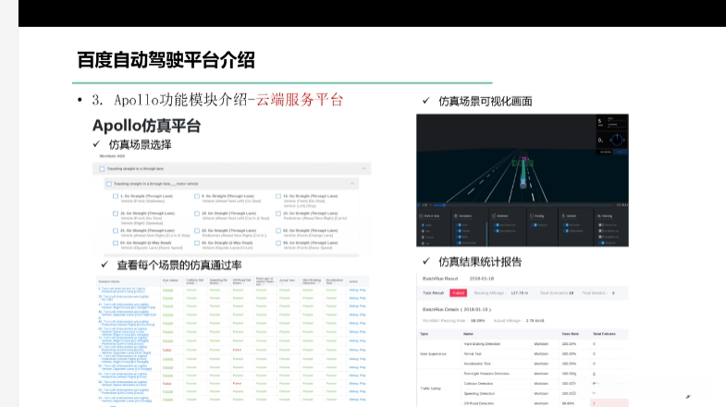The image size is (726, 407).
Task: Check scenario '19. Go Straight (Through Lane)'
Action: click(197, 214)
